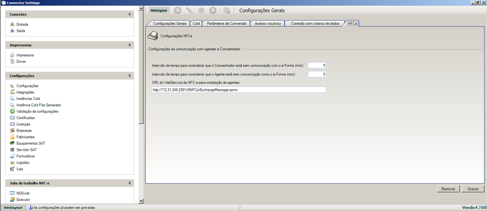Image resolution: width=487 pixels, height=211 pixels.
Task: Click the WebService NFC-e URL field
Action: point(238,90)
